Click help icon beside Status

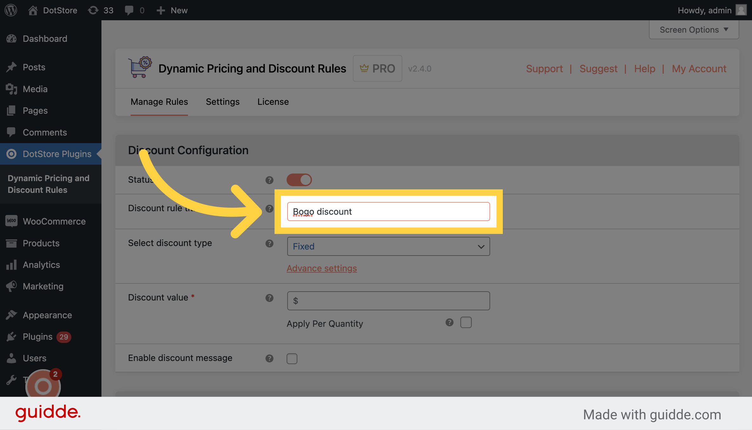[x=269, y=180]
